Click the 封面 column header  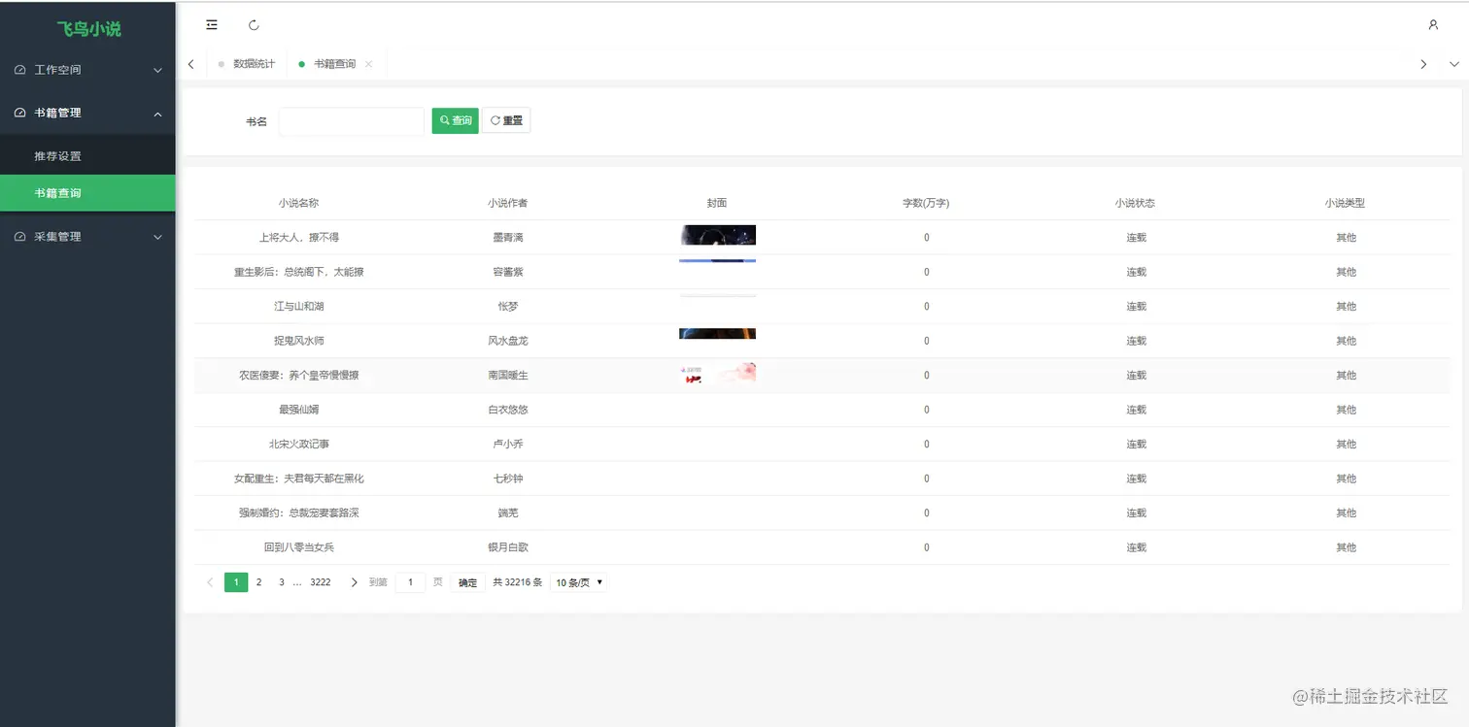click(717, 203)
